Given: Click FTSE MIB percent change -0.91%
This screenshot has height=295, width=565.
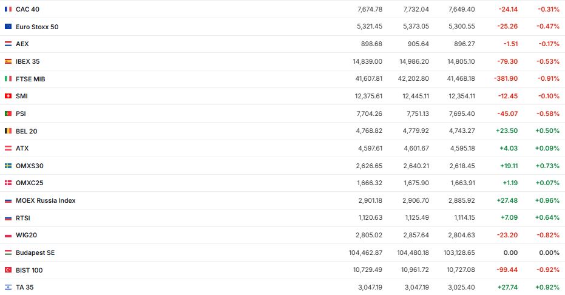Looking at the screenshot, I should (548, 79).
